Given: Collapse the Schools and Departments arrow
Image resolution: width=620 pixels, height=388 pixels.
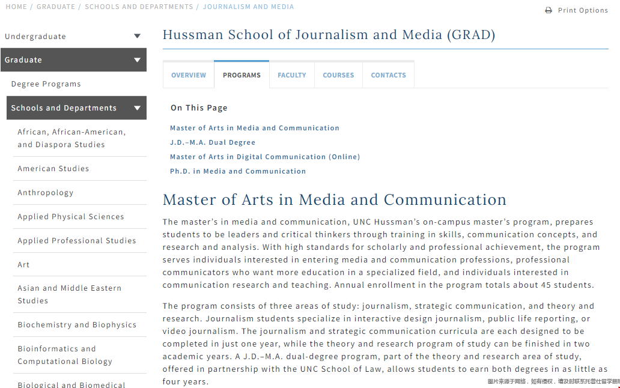Looking at the screenshot, I should click(137, 108).
